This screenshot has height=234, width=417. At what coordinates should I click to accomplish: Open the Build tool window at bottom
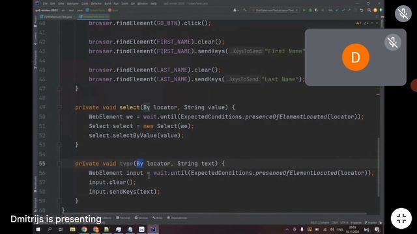[157, 218]
